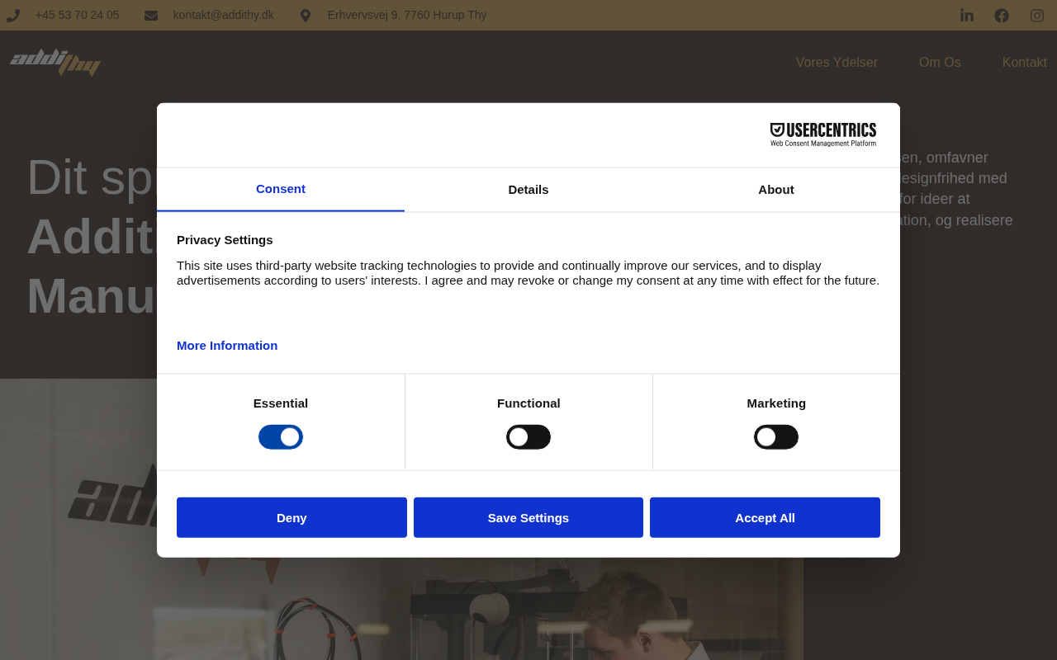This screenshot has height=660, width=1057.
Task: Click the kontakt@addithy.dk email link
Action: point(224,15)
